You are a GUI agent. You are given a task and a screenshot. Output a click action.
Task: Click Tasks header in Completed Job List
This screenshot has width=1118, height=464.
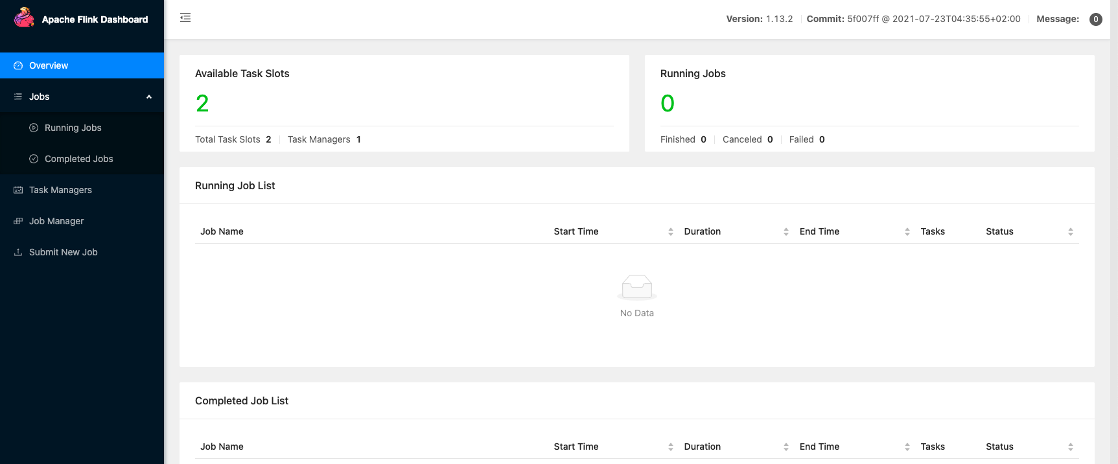tap(933, 447)
